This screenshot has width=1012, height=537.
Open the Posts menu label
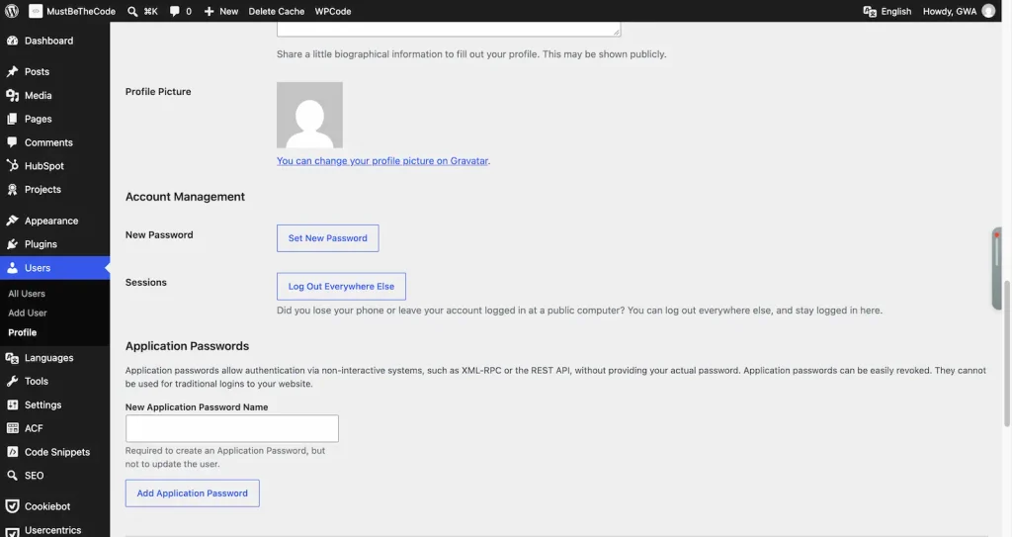point(37,72)
